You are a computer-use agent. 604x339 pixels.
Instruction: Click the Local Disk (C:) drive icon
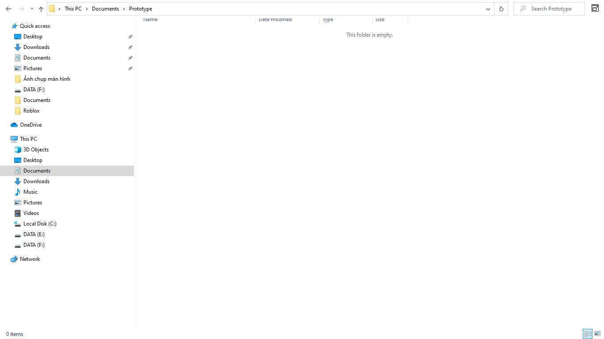18,224
